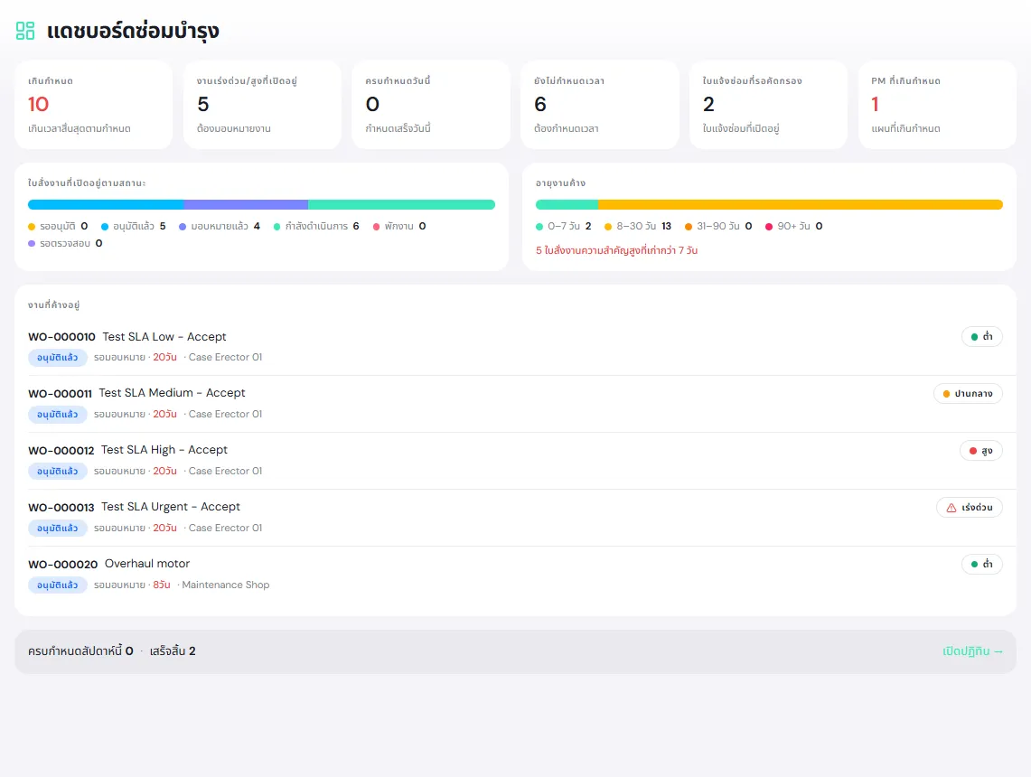Open the ใบแจ้งซ่อมที่รอคัดกรอง card
Image resolution: width=1031 pixels, height=777 pixels.
coord(768,105)
